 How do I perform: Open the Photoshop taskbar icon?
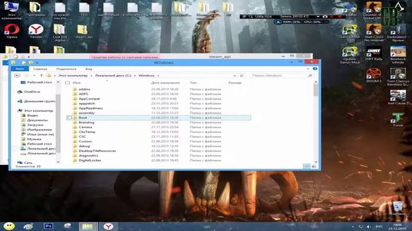tap(48, 226)
